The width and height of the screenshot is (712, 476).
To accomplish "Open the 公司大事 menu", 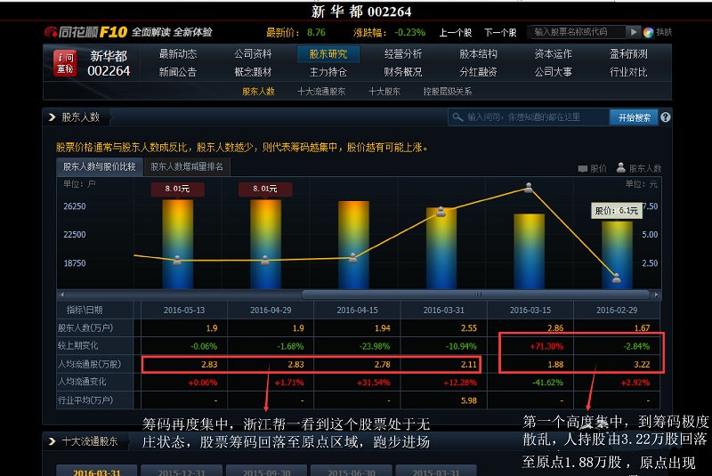I will [x=553, y=72].
